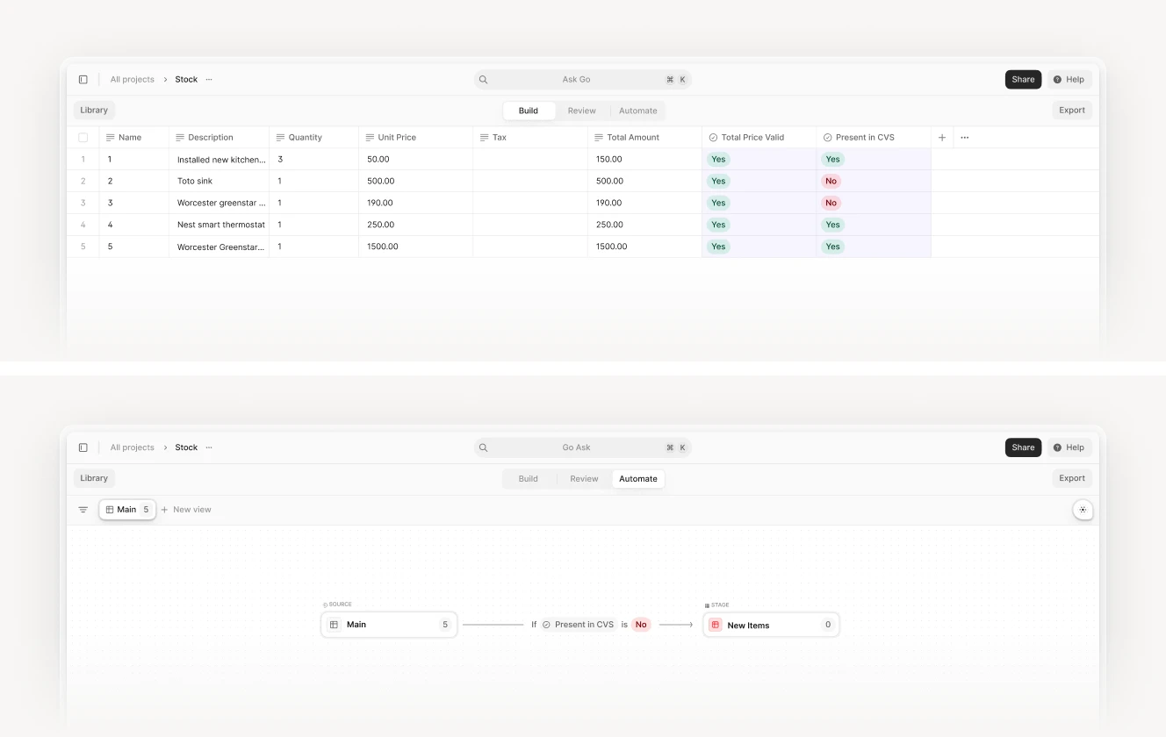The image size is (1166, 737).
Task: Select the Main view tab
Action: tap(127, 510)
